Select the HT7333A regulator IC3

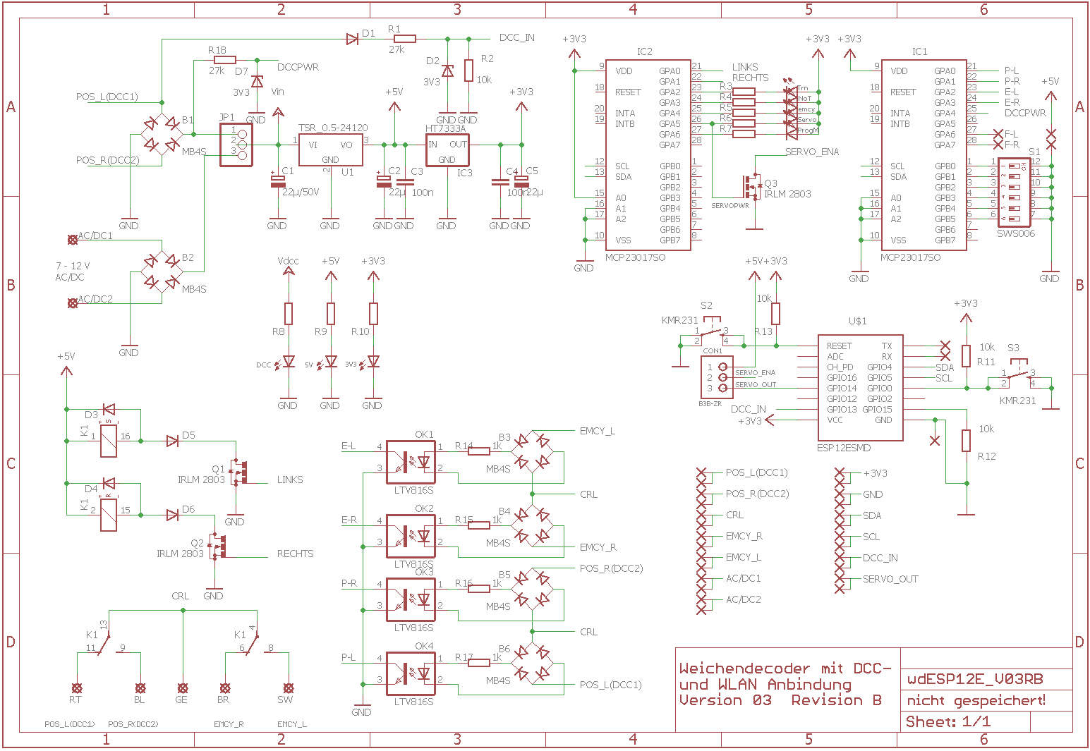(447, 149)
